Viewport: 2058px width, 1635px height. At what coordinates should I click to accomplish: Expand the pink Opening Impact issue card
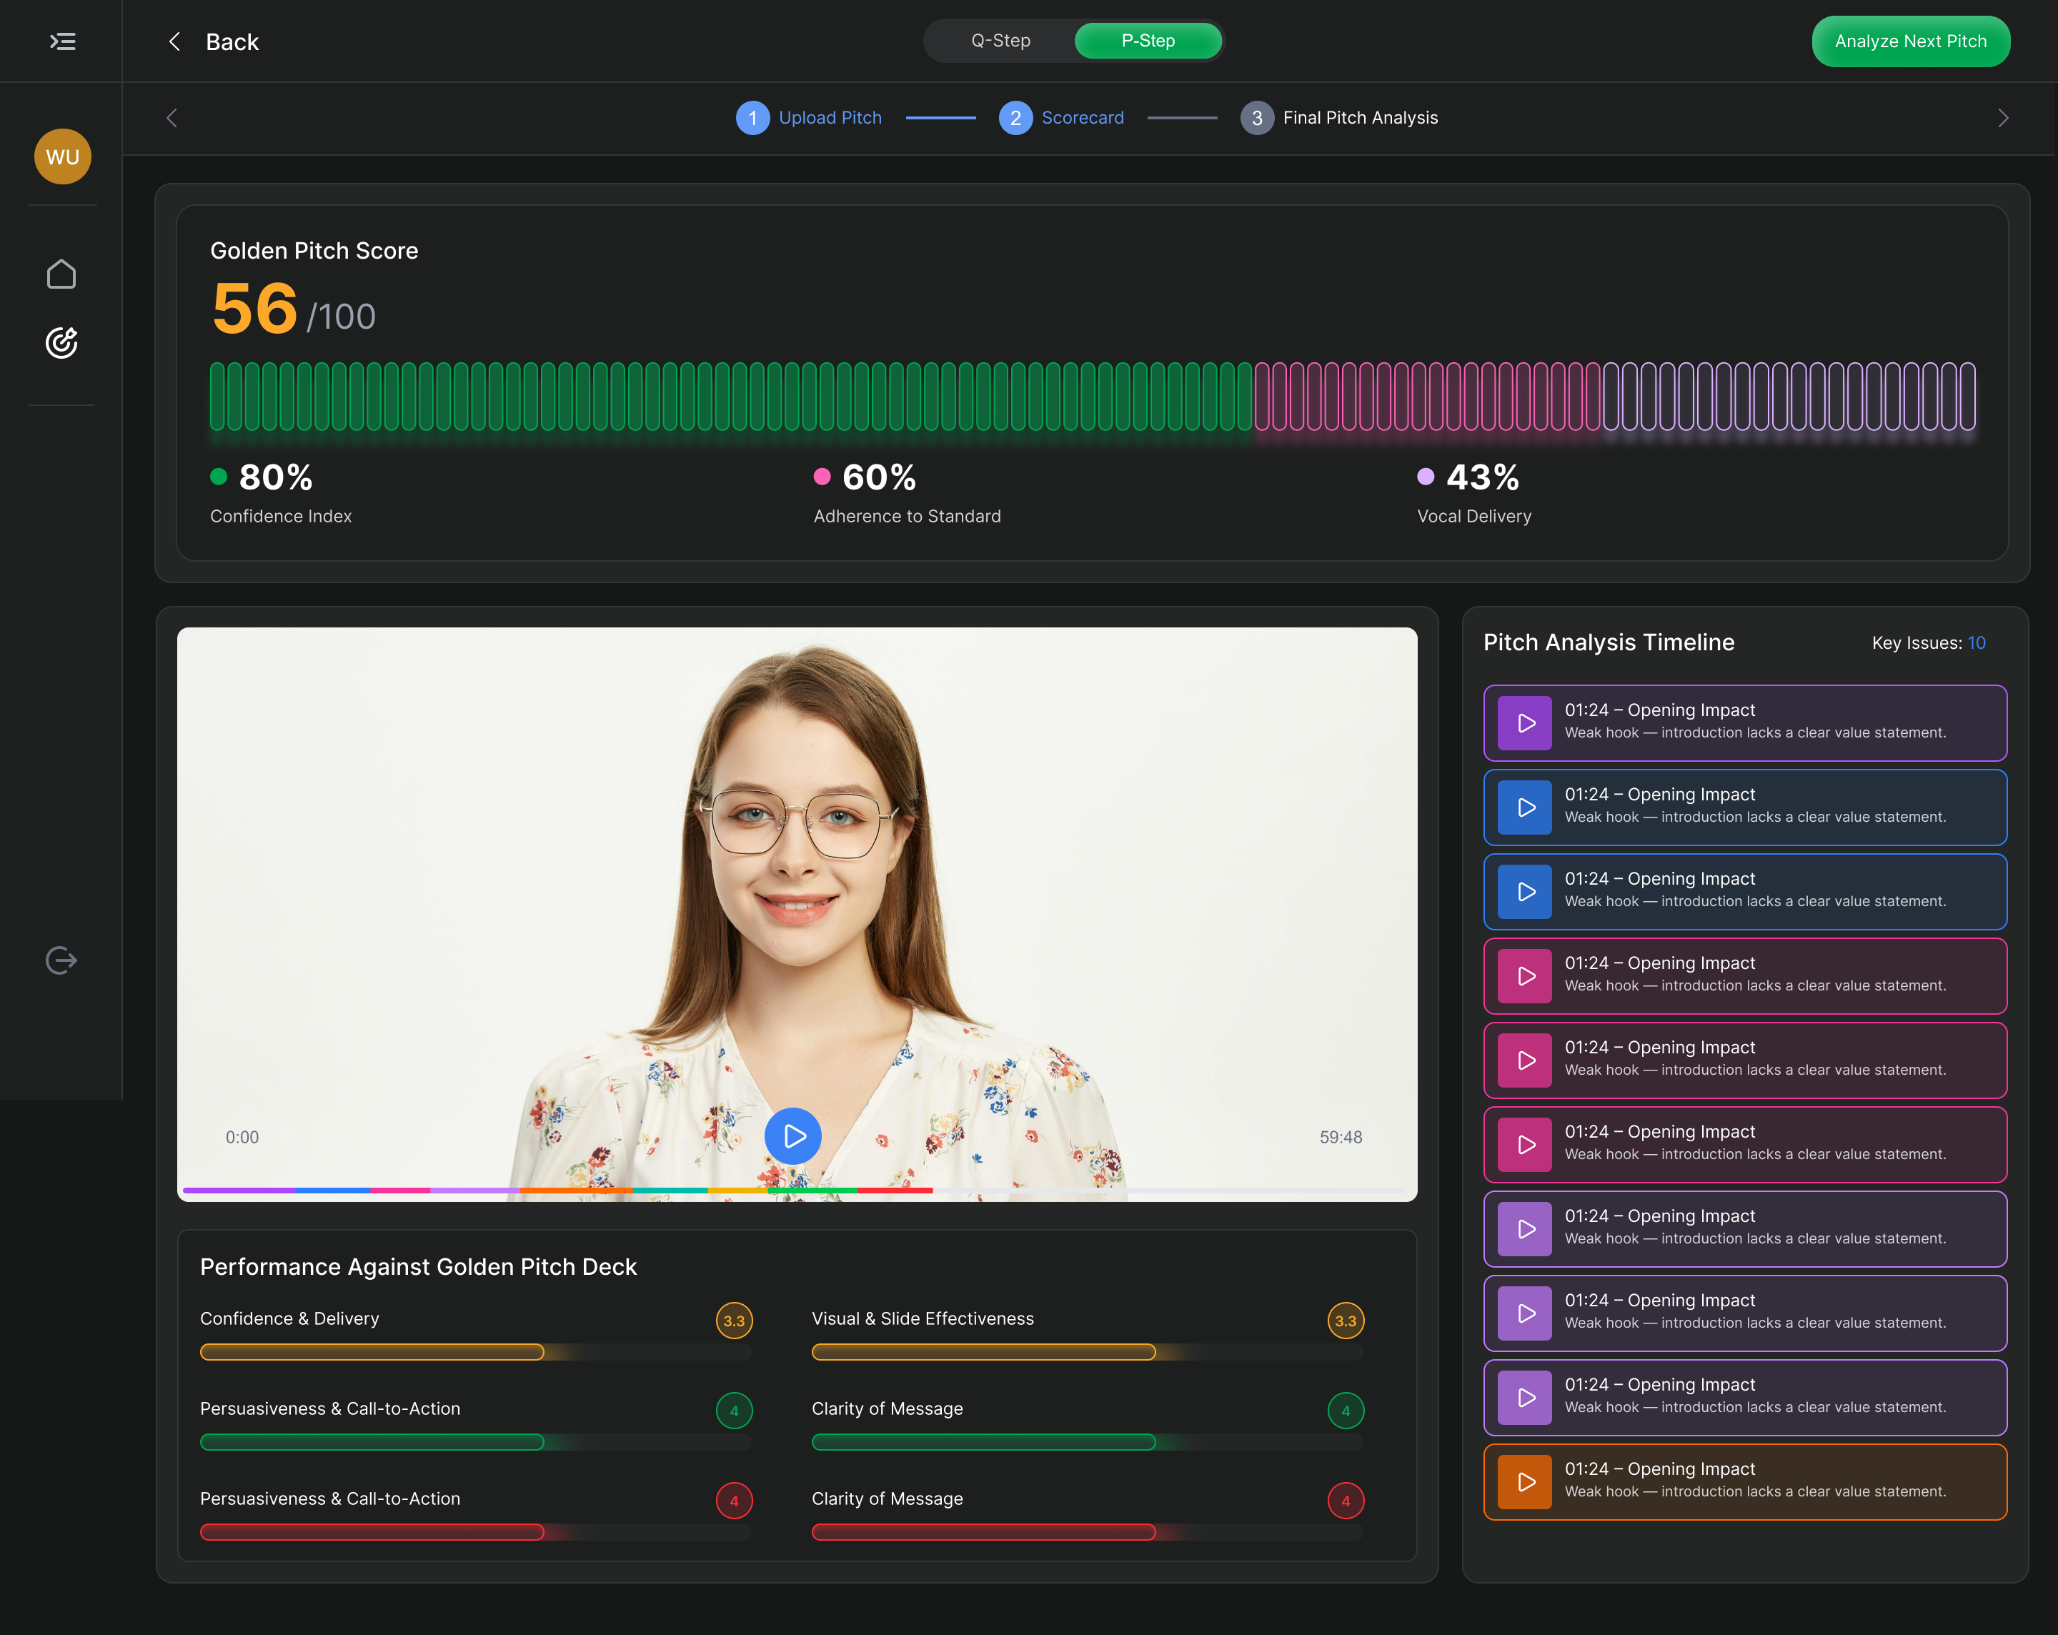coord(1744,975)
